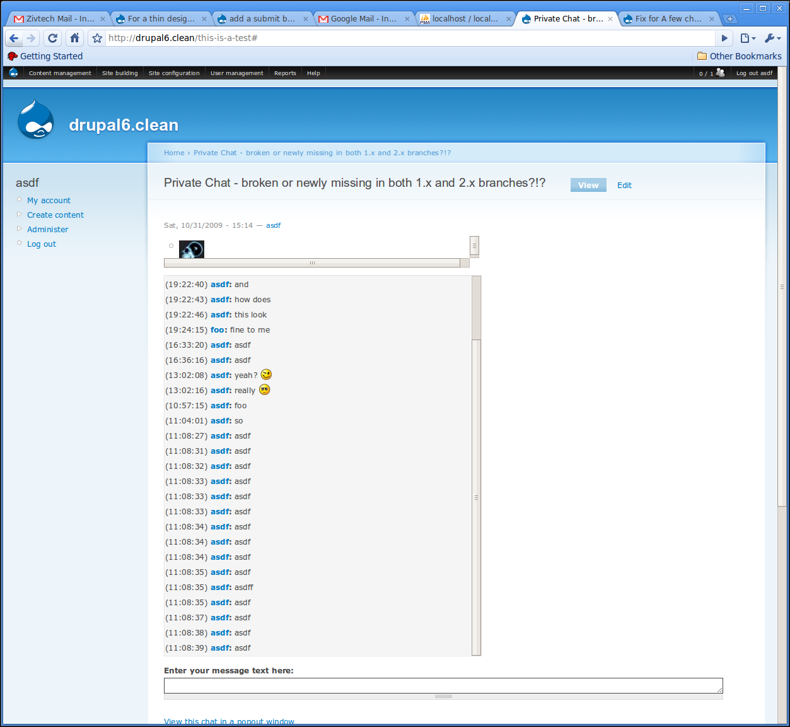Click the drupal6.clean site name
The image size is (790, 727).
tap(124, 125)
